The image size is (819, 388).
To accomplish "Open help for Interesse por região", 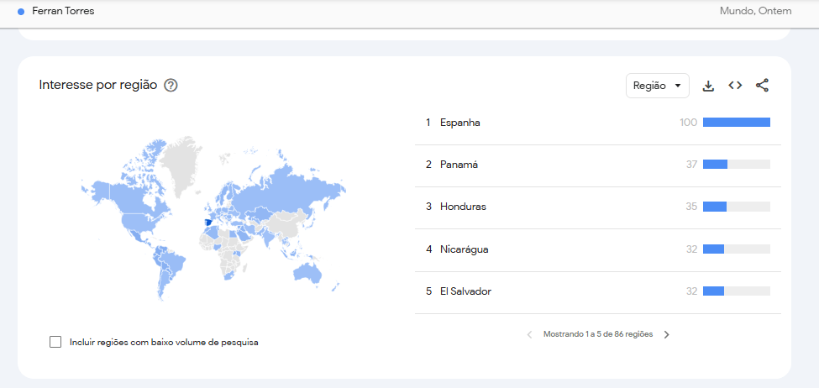I will [x=171, y=85].
